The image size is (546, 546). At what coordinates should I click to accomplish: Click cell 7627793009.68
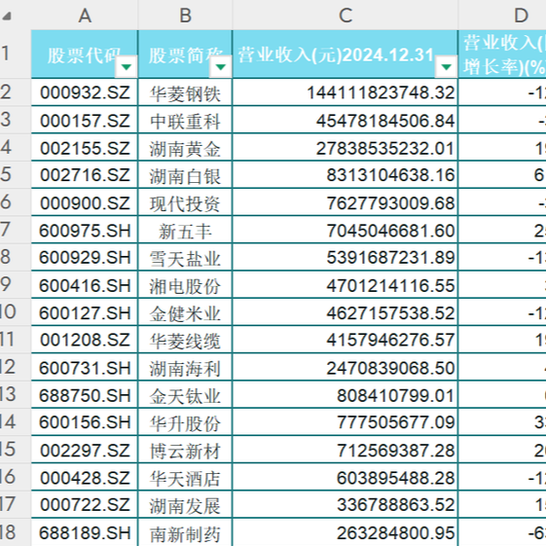(346, 202)
